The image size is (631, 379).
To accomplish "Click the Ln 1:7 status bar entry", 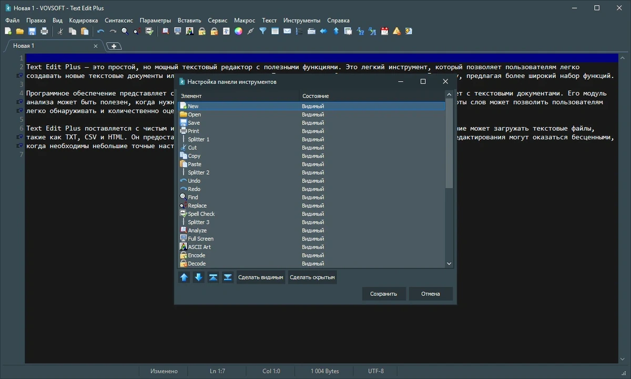I will coord(218,371).
